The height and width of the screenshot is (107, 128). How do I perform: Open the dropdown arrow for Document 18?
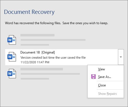click(121, 57)
